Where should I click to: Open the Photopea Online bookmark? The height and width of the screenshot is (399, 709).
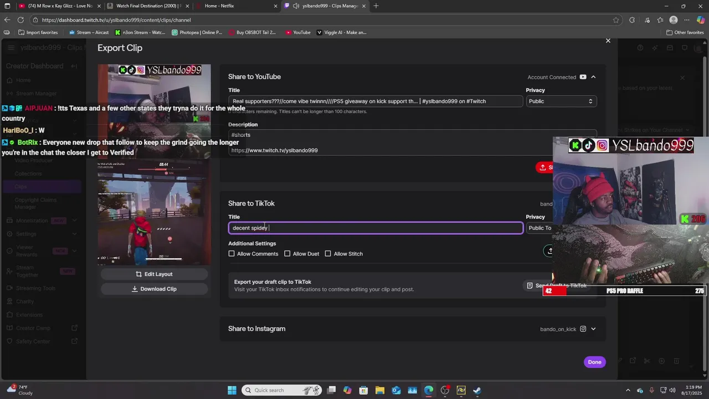197,33
